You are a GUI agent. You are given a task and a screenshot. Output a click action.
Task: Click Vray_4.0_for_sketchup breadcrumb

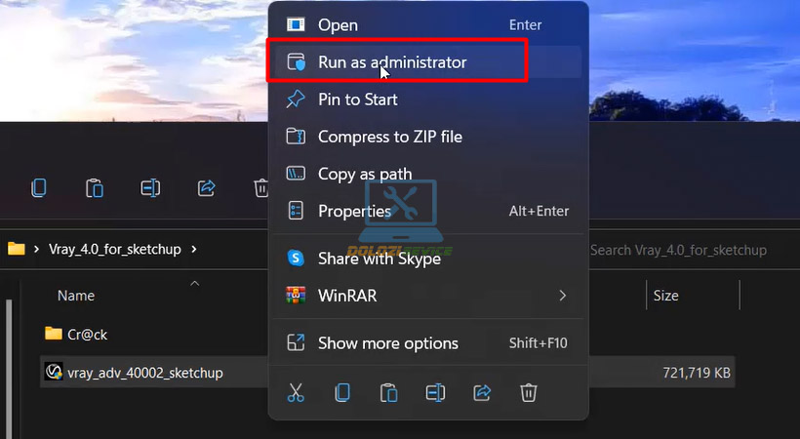(115, 249)
